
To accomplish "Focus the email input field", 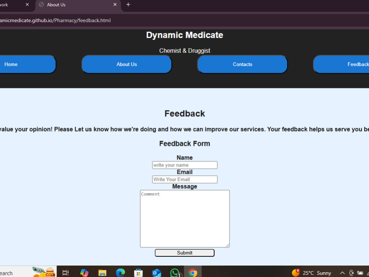I will tap(185, 179).
